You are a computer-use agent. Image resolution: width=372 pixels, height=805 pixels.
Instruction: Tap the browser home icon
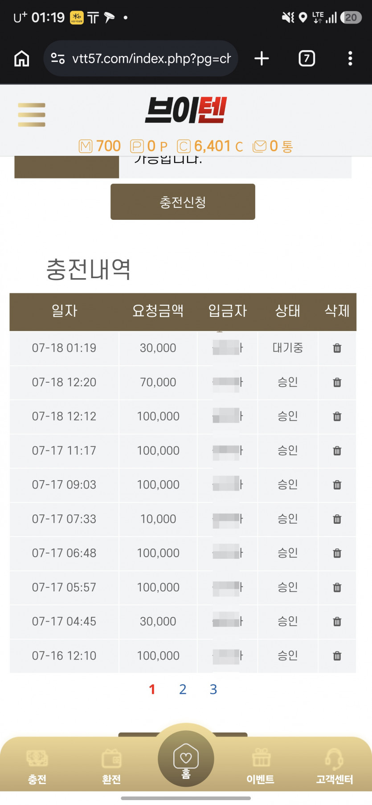pyautogui.click(x=22, y=58)
